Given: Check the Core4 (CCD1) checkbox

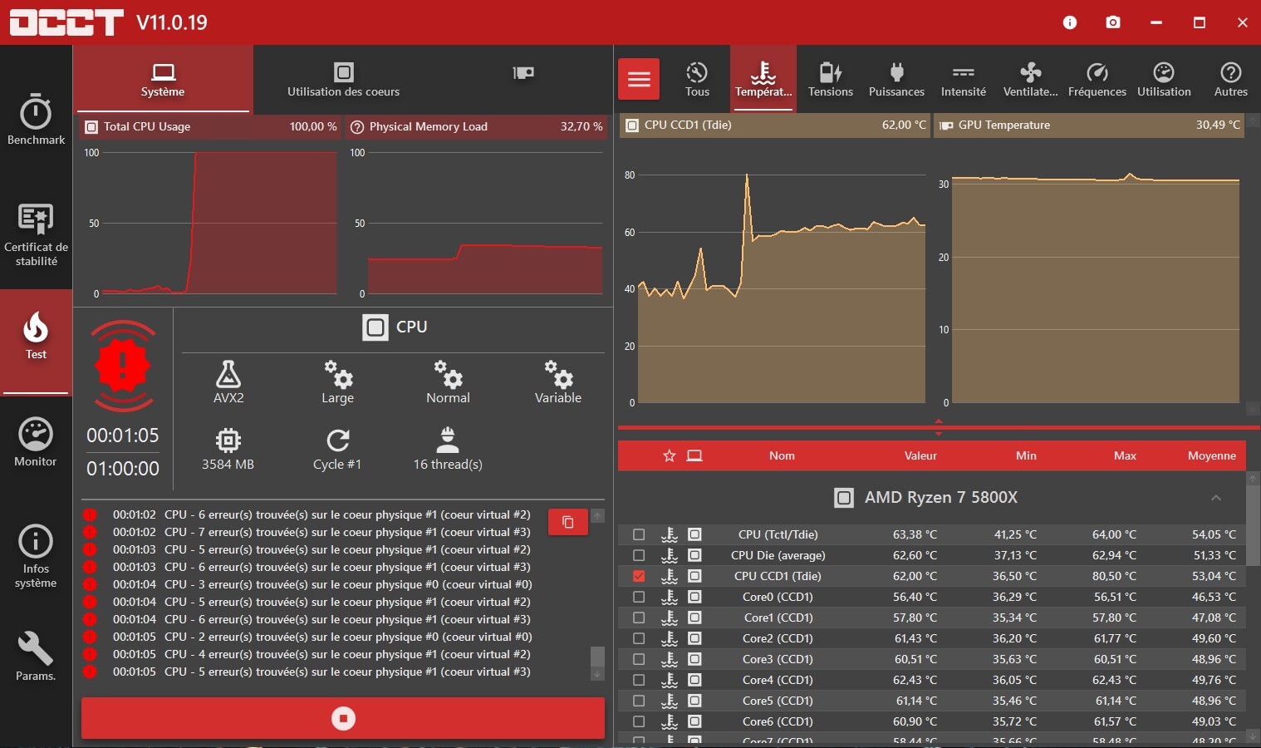Looking at the screenshot, I should (x=639, y=680).
